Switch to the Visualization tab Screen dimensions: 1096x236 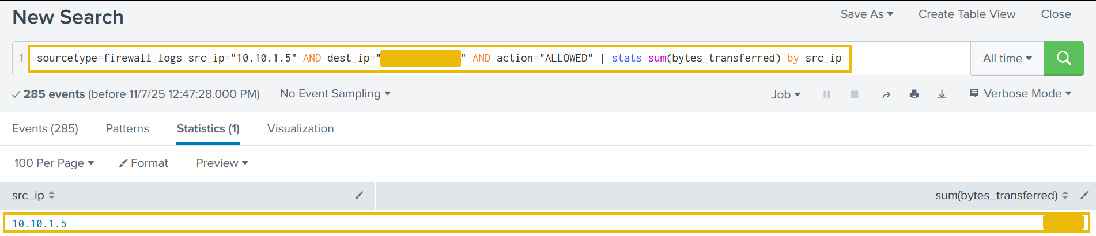point(300,129)
